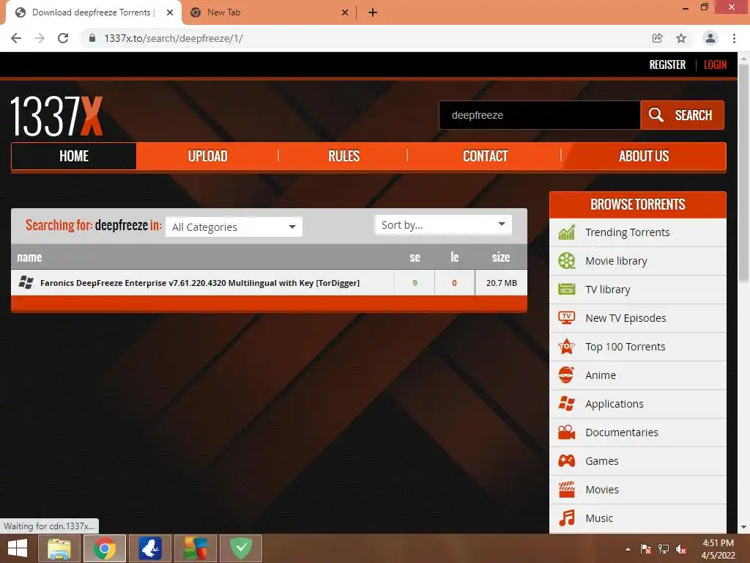Viewport: 750px width, 563px height.
Task: Open a new tab with the plus button
Action: point(373,12)
